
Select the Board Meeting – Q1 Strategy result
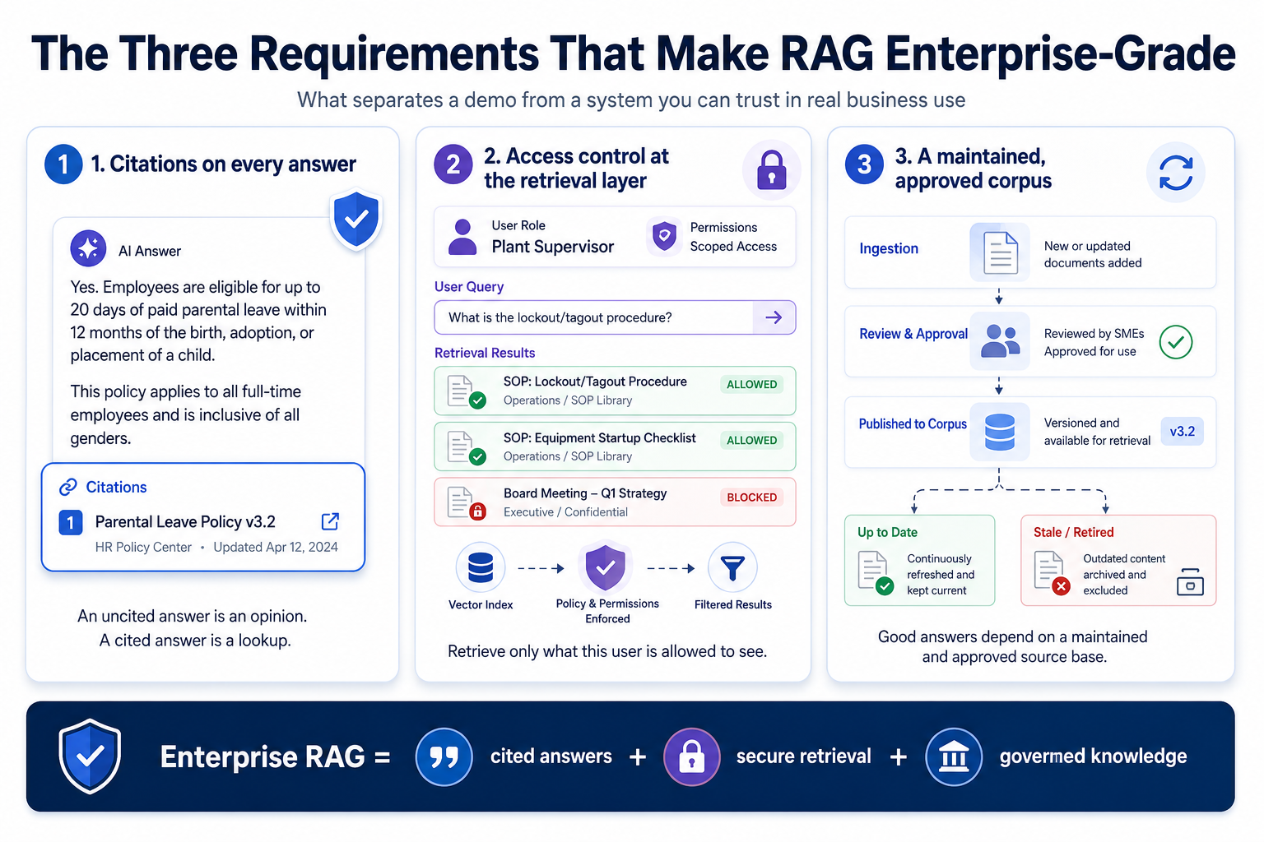click(x=615, y=502)
